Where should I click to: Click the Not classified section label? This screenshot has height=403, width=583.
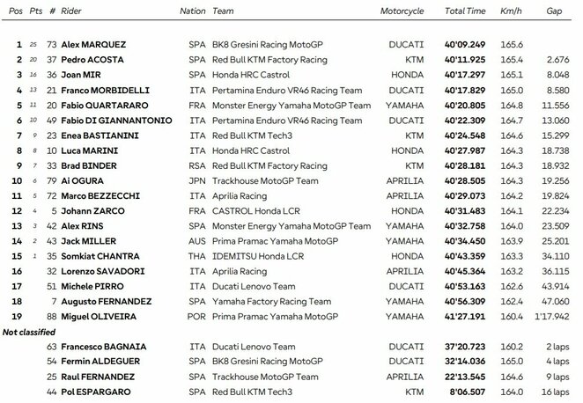tap(32, 332)
